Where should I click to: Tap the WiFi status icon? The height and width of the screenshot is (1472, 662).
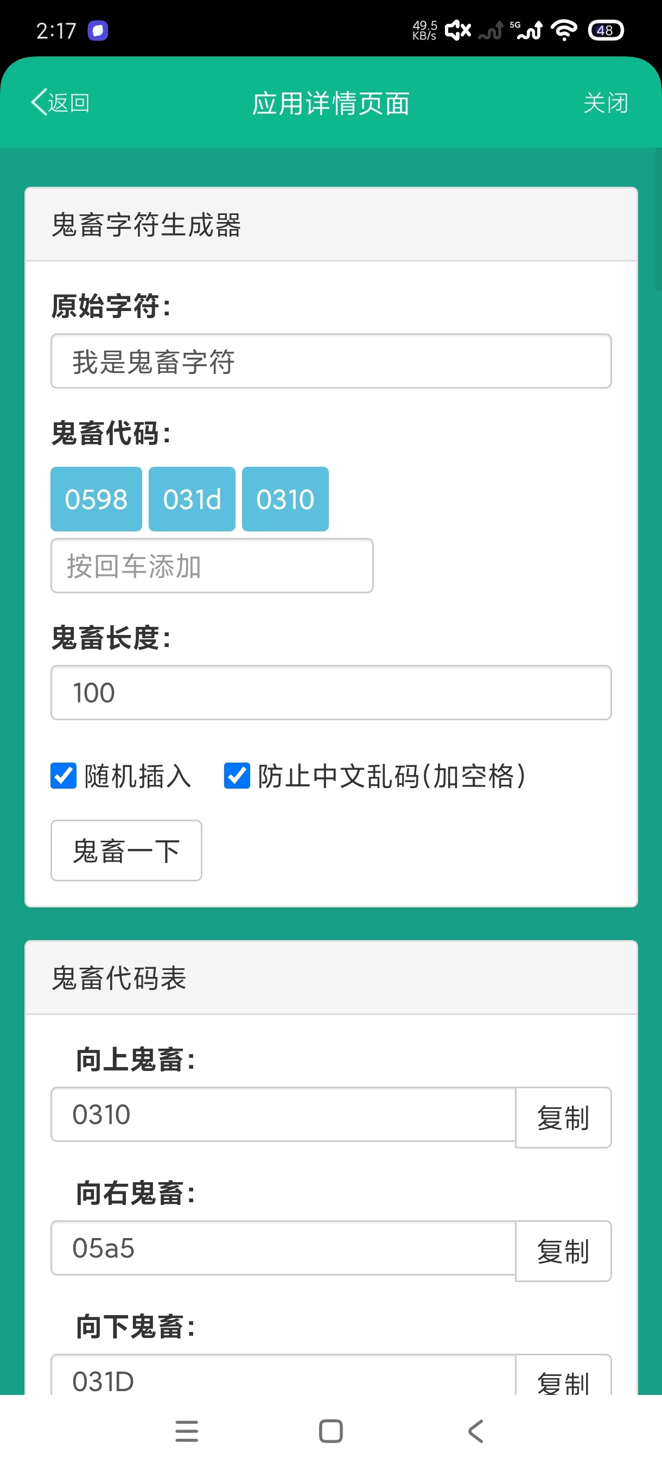coord(564,30)
